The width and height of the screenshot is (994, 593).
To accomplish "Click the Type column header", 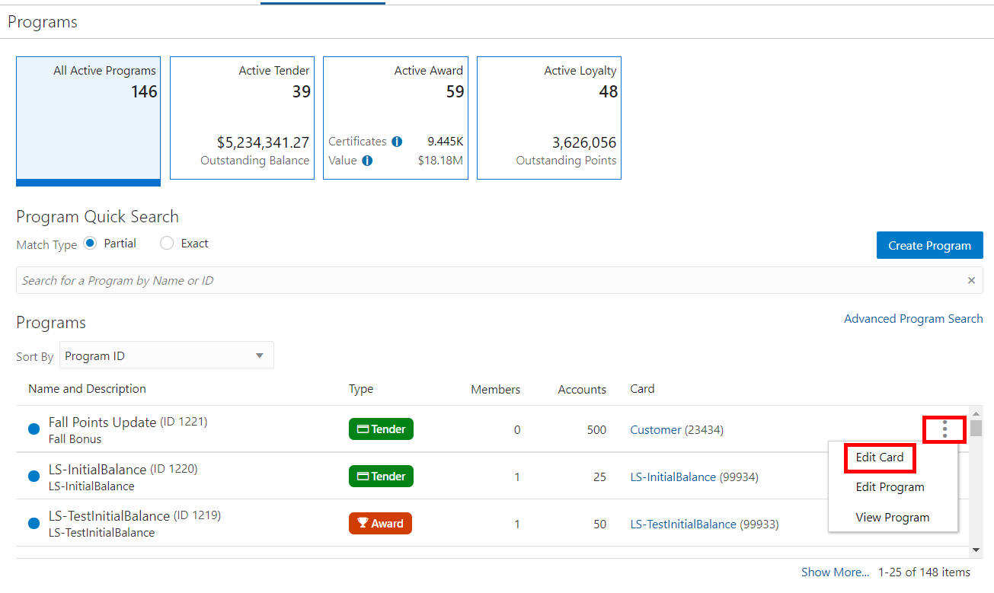I will 361,389.
